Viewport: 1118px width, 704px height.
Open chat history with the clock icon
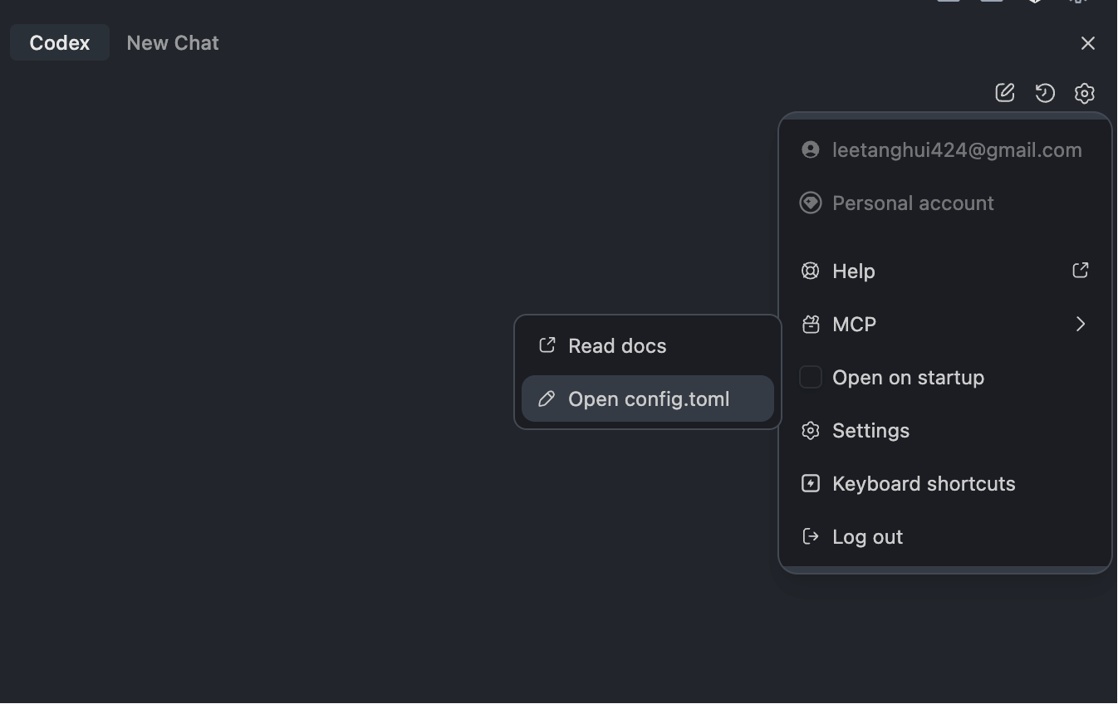(x=1045, y=93)
